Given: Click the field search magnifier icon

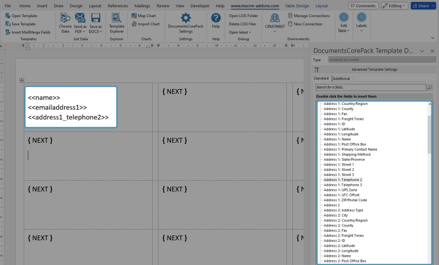Looking at the screenshot, I should (x=430, y=87).
